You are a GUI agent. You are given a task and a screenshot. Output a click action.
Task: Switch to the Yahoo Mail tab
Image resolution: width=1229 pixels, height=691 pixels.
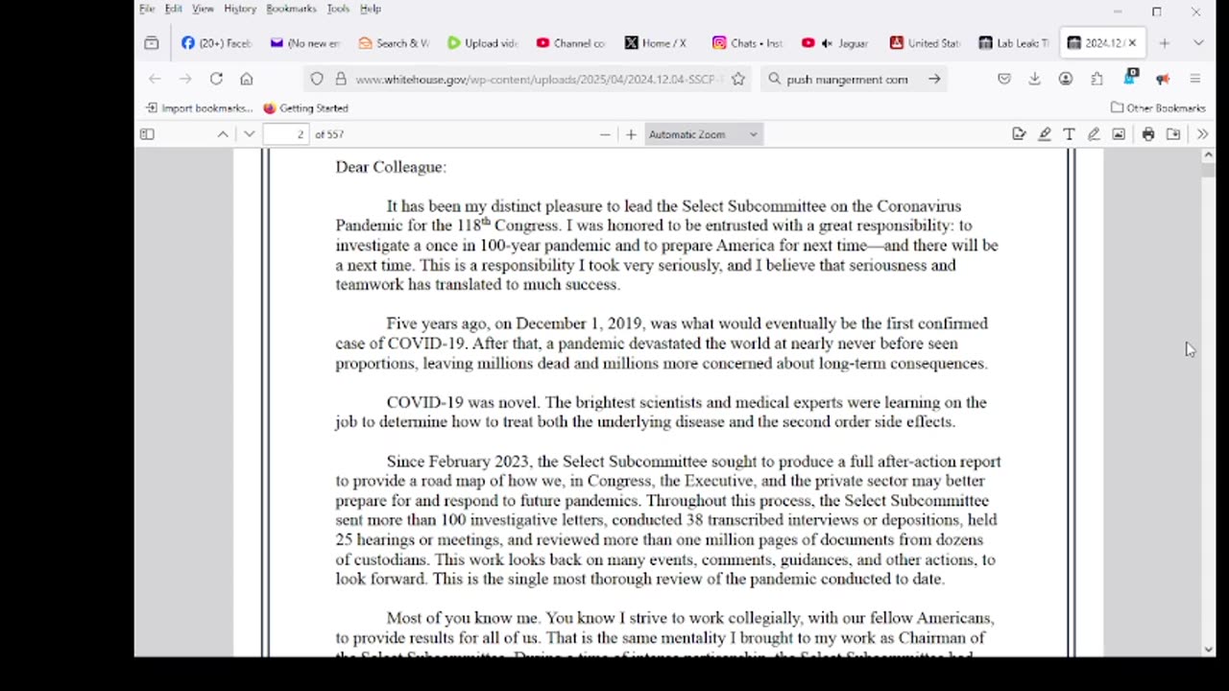(x=305, y=43)
